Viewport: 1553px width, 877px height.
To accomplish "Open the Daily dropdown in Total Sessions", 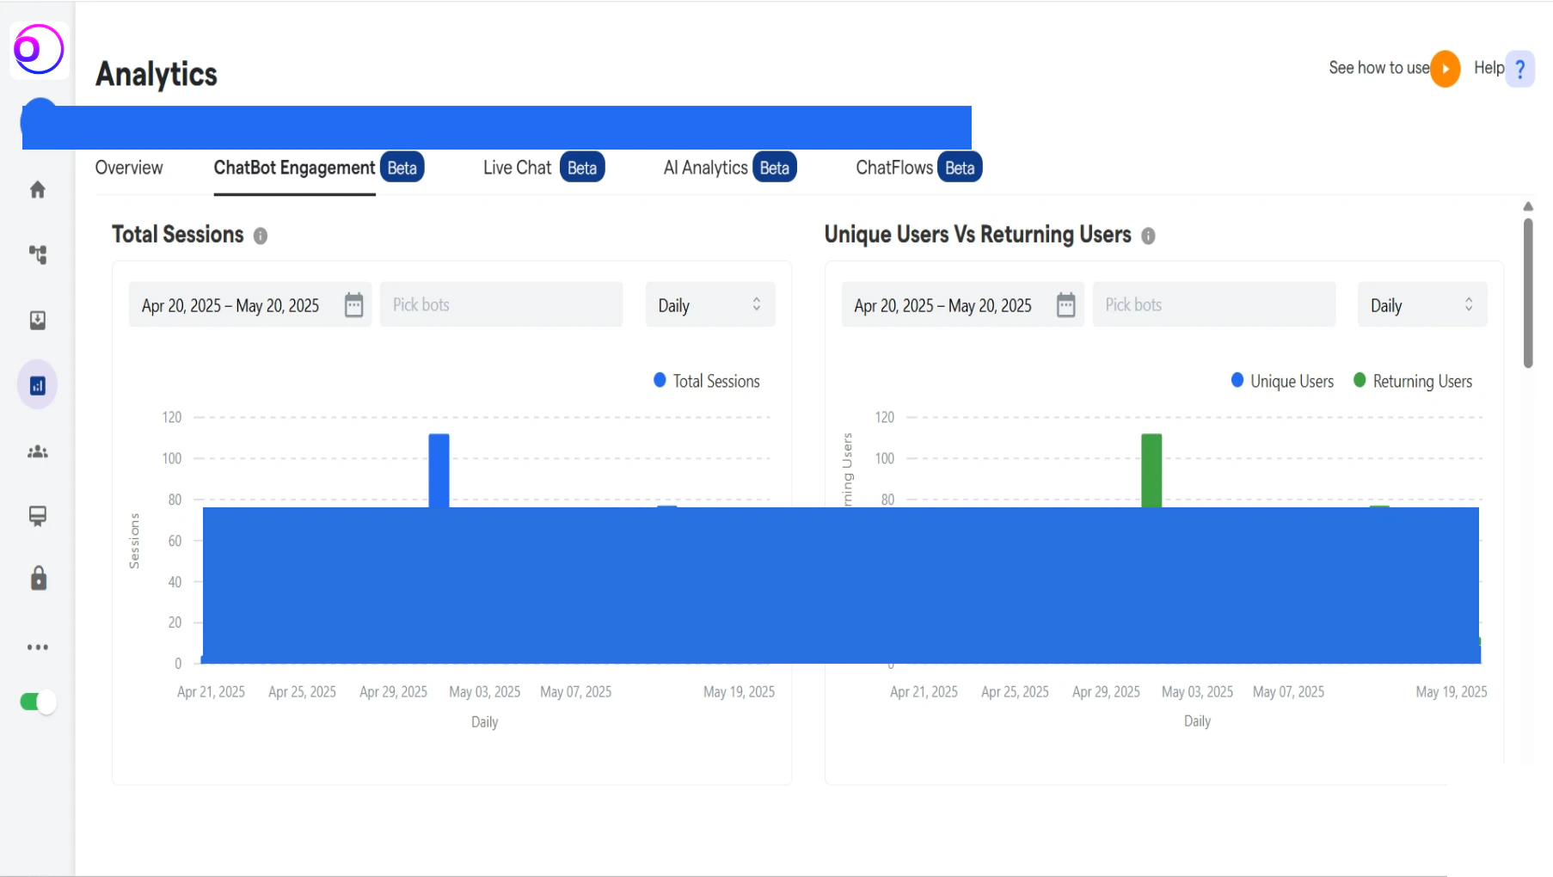I will (710, 304).
